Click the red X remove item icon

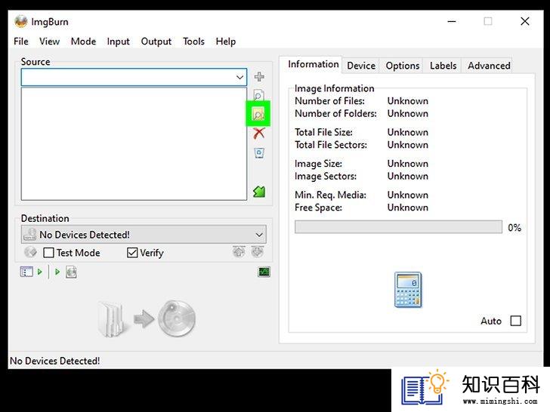(x=259, y=134)
